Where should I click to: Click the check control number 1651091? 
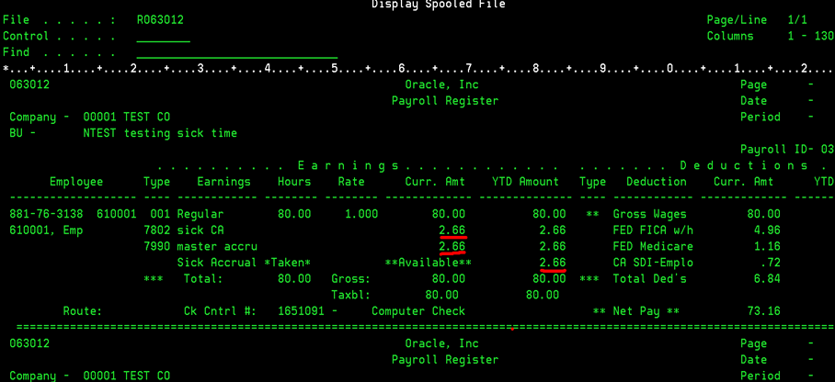click(301, 311)
